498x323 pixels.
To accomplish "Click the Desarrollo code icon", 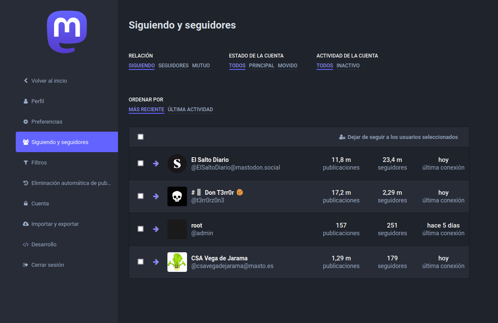I will point(26,244).
